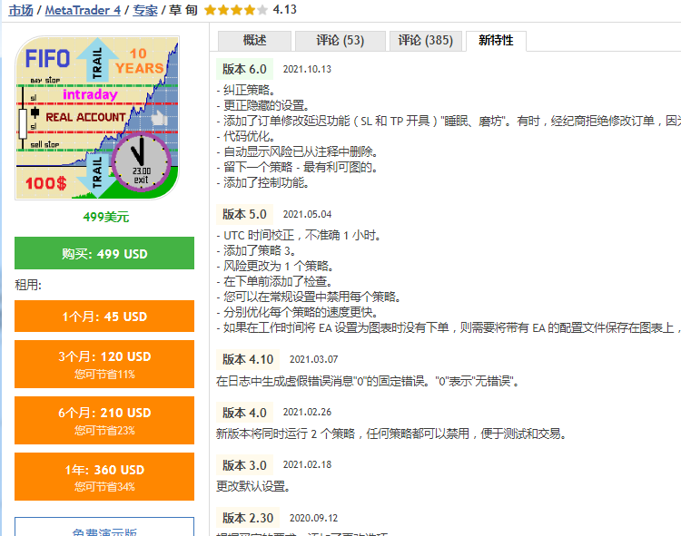
Task: Rent for 1个月: 45 USD
Action: point(104,317)
